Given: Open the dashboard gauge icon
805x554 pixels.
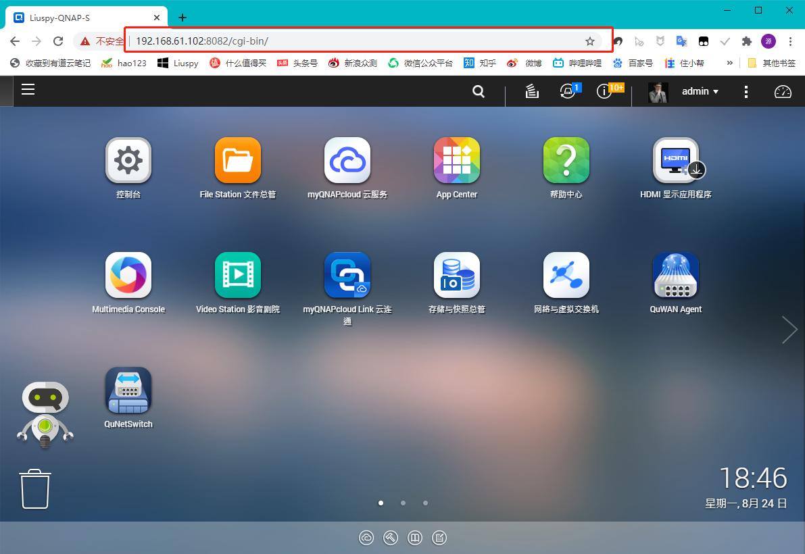Looking at the screenshot, I should click(x=783, y=91).
